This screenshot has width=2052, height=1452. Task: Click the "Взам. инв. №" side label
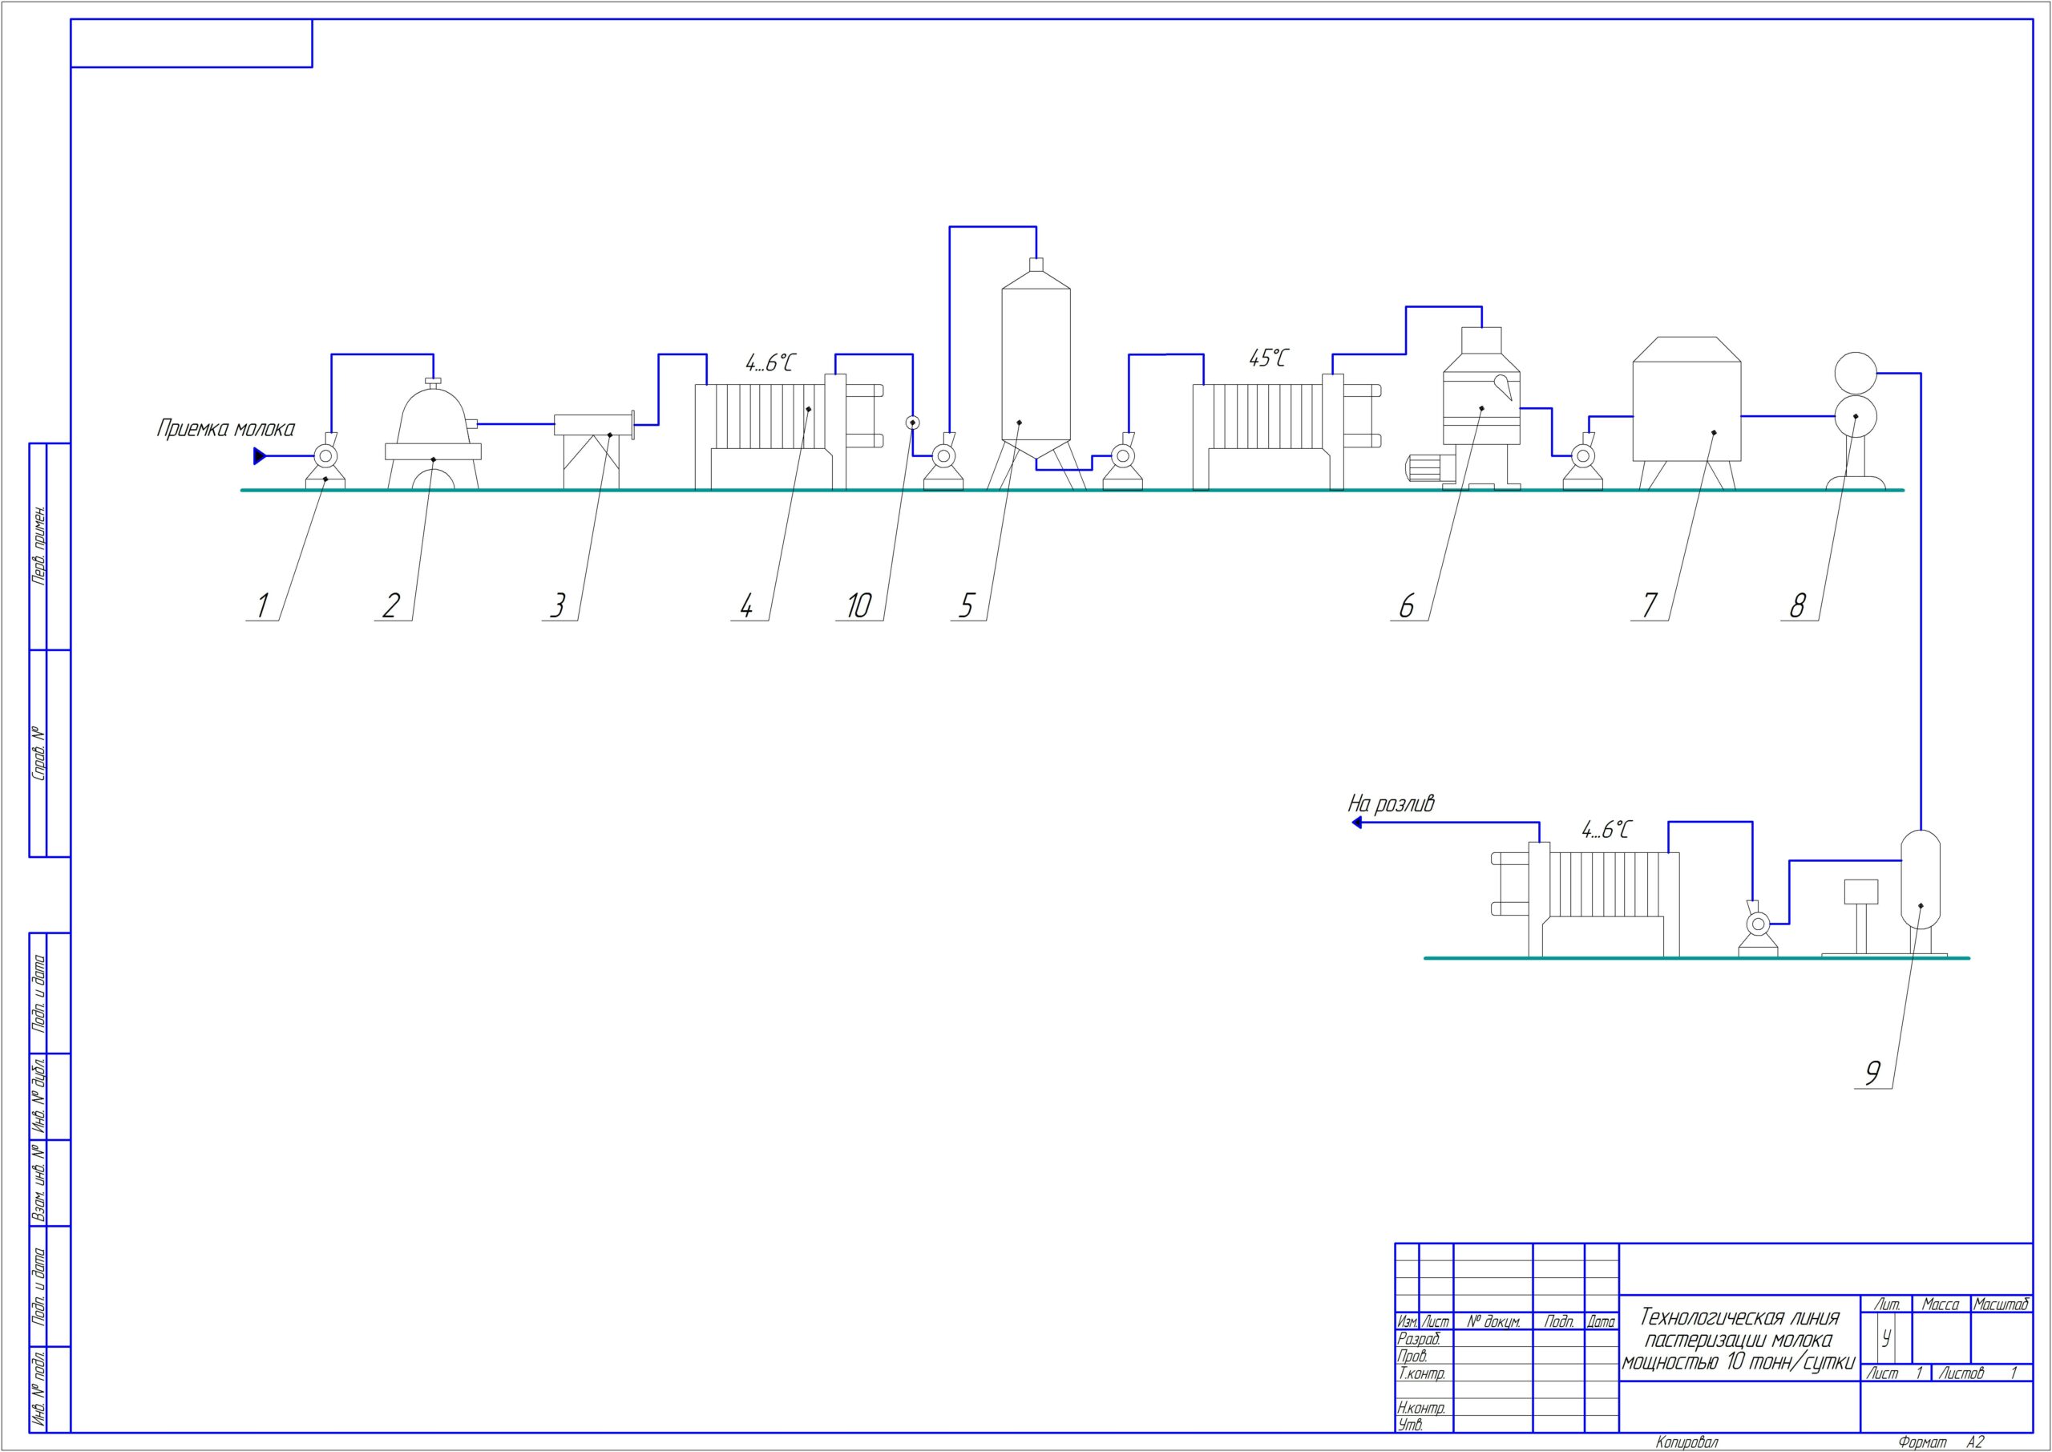tap(38, 1182)
